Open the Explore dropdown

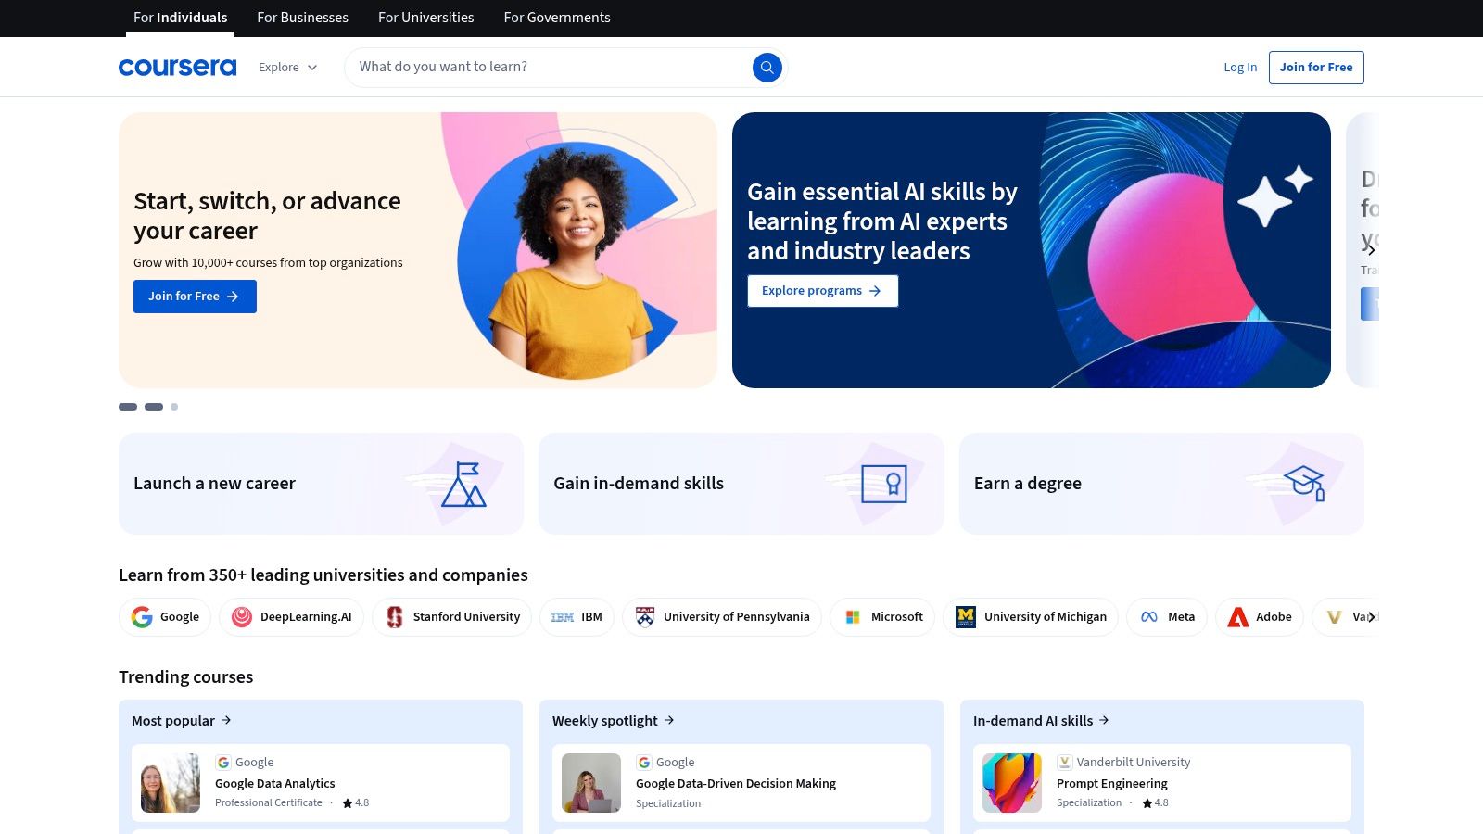[x=287, y=67]
